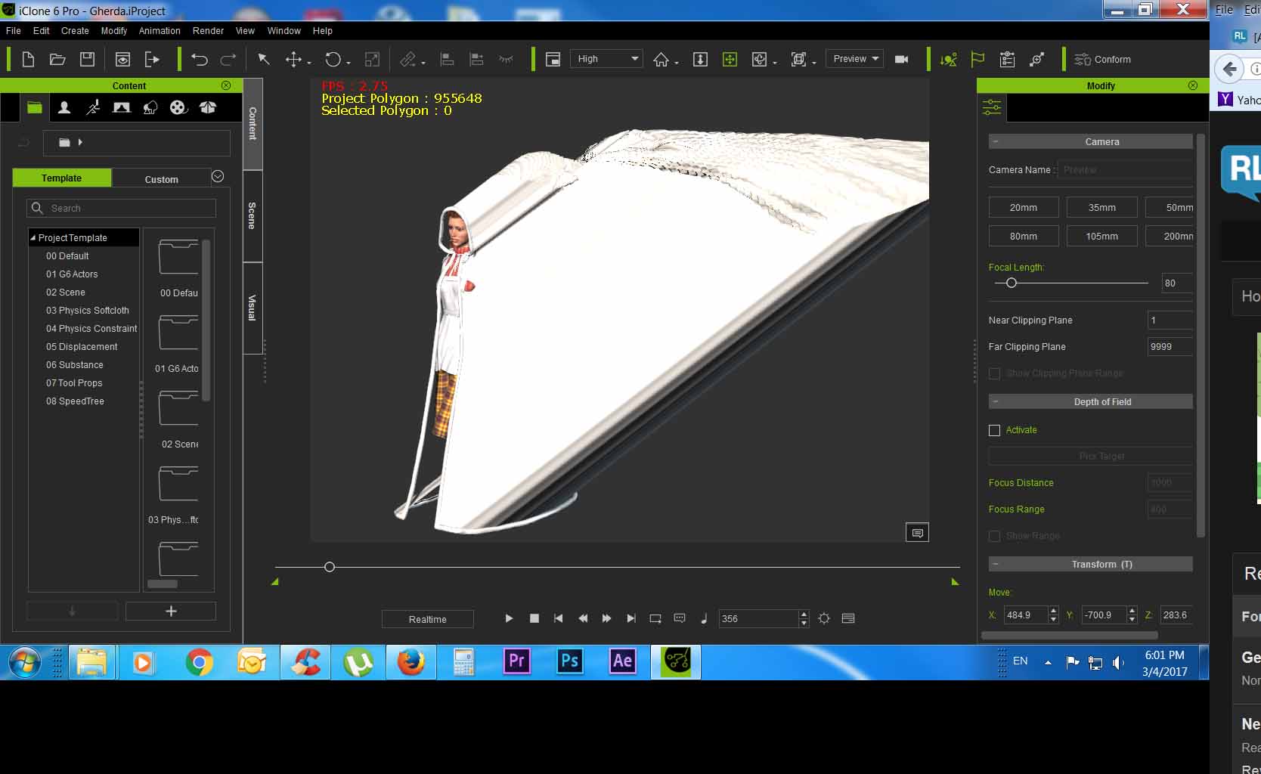1261x774 pixels.
Task: Click the Redo arrow in the toolbar
Action: [x=228, y=59]
